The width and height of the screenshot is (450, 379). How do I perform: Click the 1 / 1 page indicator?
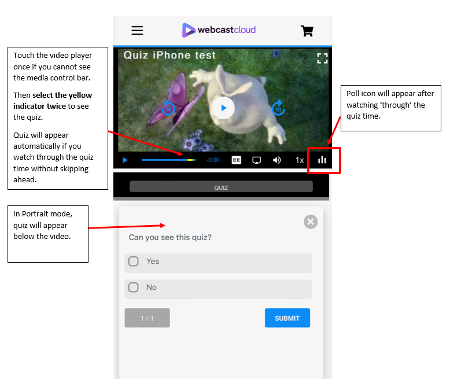[x=147, y=318]
